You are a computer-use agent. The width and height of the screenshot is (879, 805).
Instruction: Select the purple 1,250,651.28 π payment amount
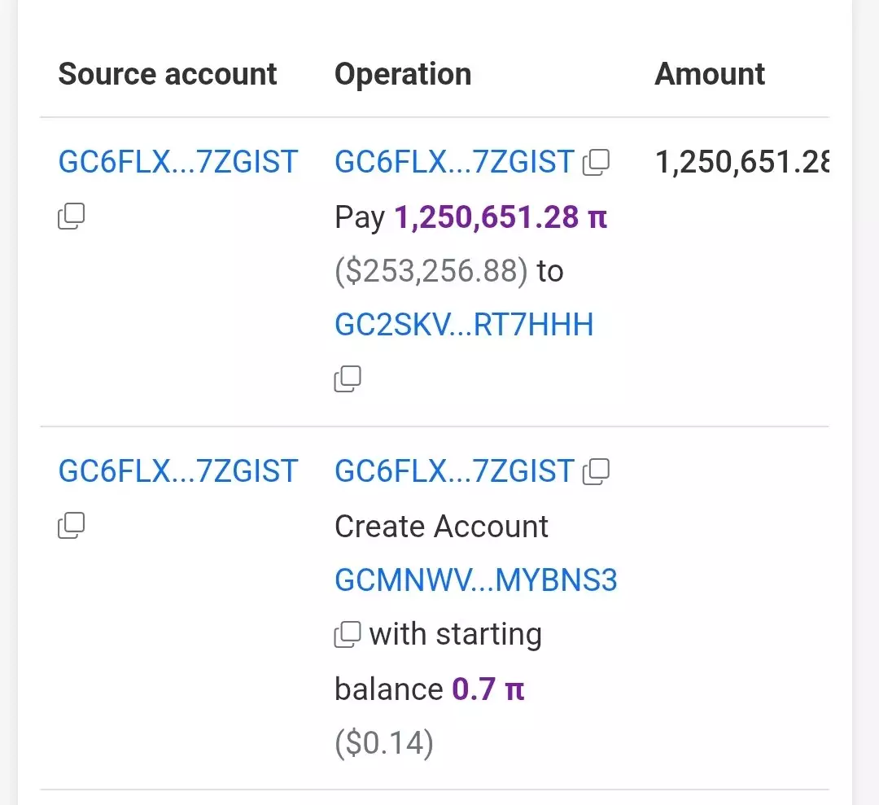[x=501, y=217]
